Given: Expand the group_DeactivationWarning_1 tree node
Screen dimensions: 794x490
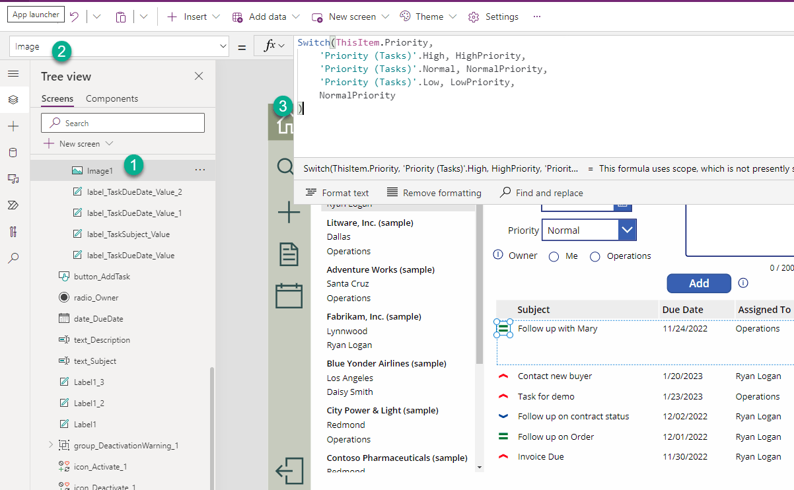Looking at the screenshot, I should point(51,445).
